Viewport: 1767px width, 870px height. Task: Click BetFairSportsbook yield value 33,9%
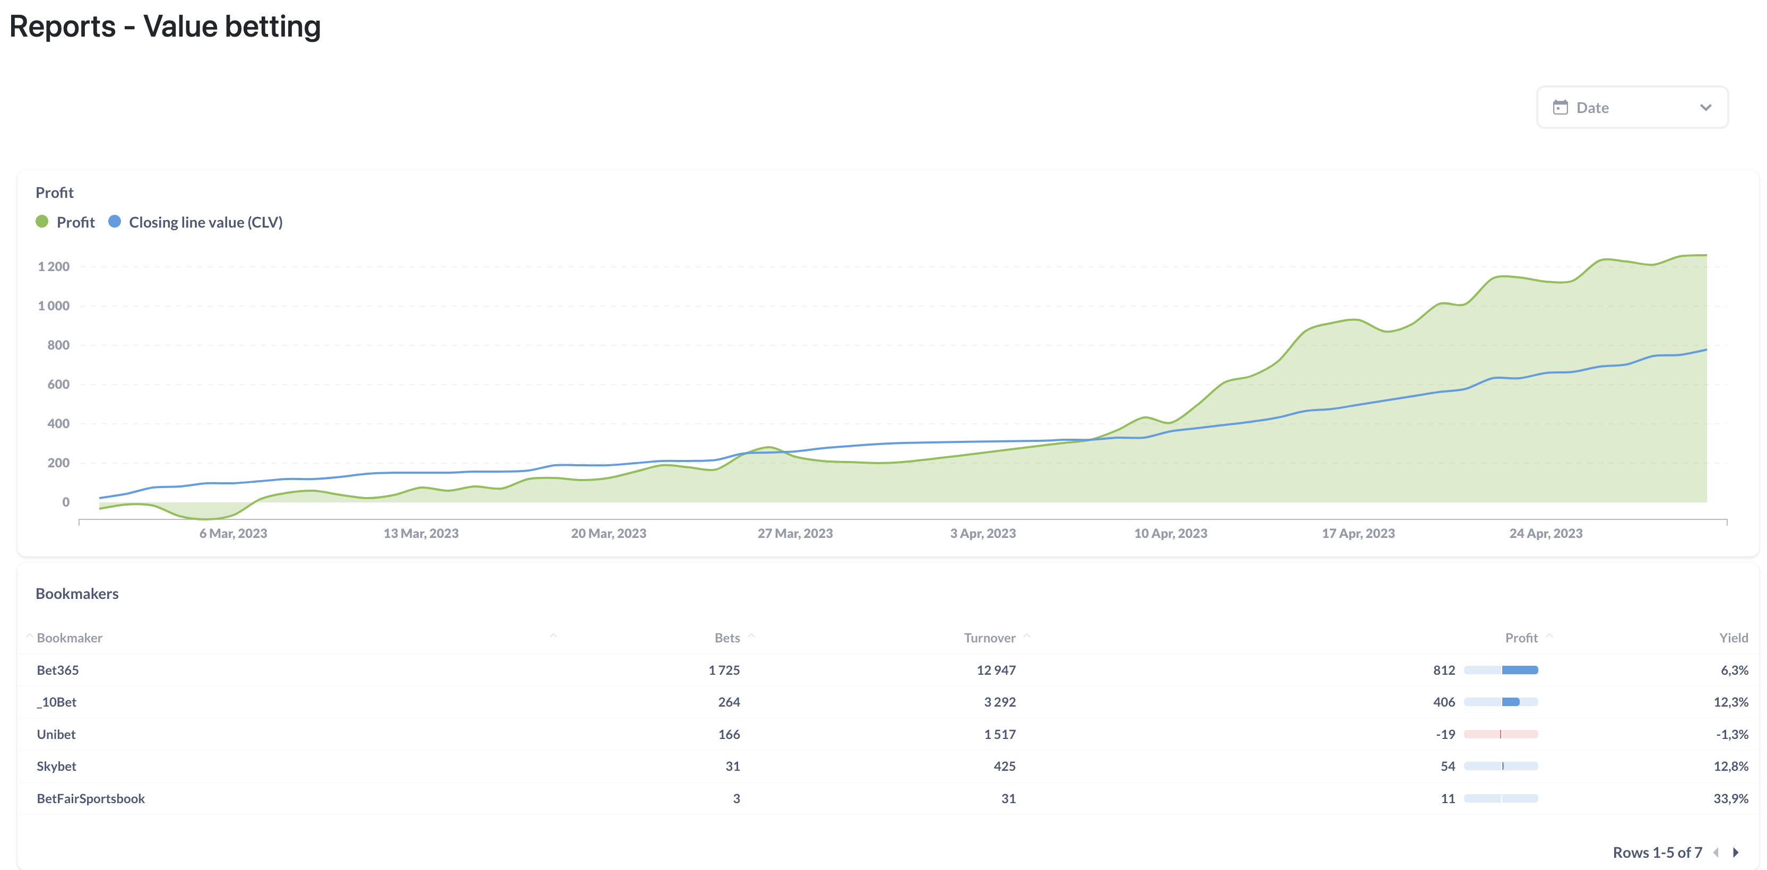tap(1730, 799)
